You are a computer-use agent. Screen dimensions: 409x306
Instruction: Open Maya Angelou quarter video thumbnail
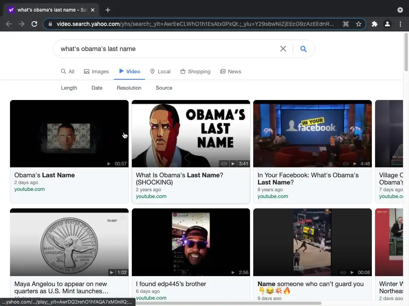point(69,242)
